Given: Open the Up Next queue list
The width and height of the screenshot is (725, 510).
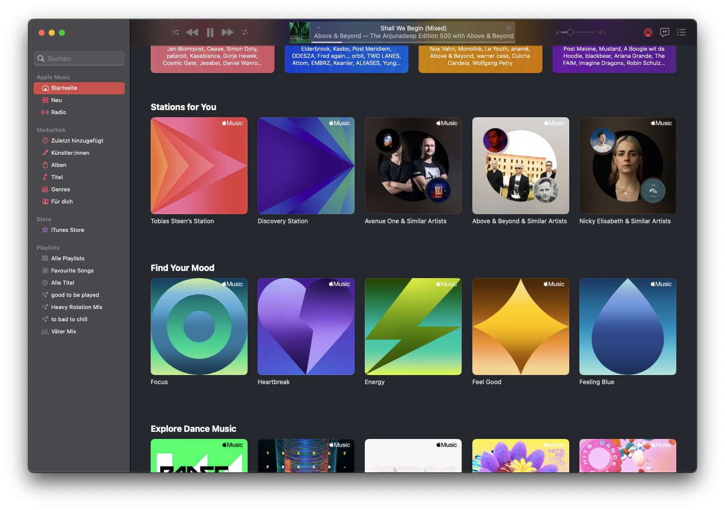Looking at the screenshot, I should coord(681,32).
